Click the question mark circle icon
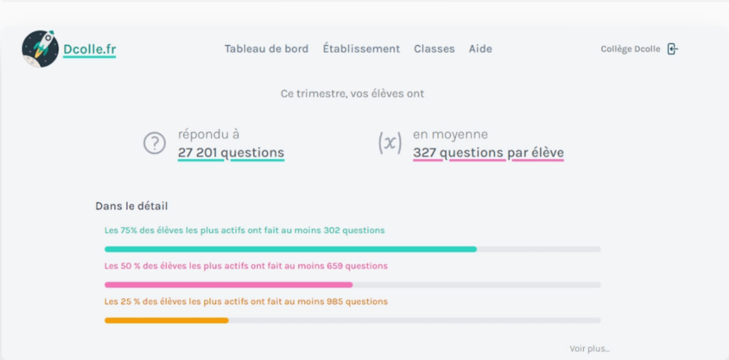 point(154,143)
